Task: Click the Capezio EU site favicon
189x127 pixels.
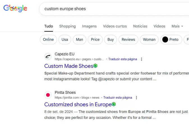Action: click(48, 57)
